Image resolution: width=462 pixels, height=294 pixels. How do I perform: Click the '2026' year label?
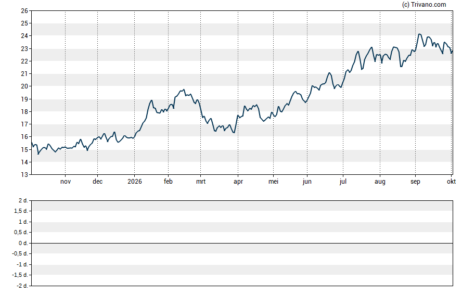tap(135, 182)
